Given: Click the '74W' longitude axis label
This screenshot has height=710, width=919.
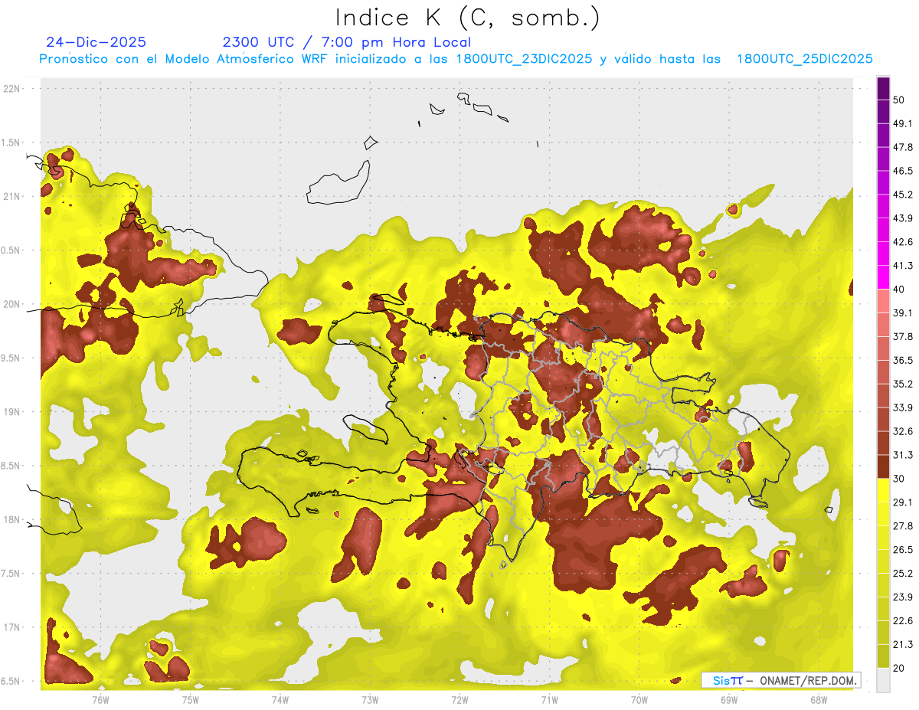Looking at the screenshot, I should point(280,700).
